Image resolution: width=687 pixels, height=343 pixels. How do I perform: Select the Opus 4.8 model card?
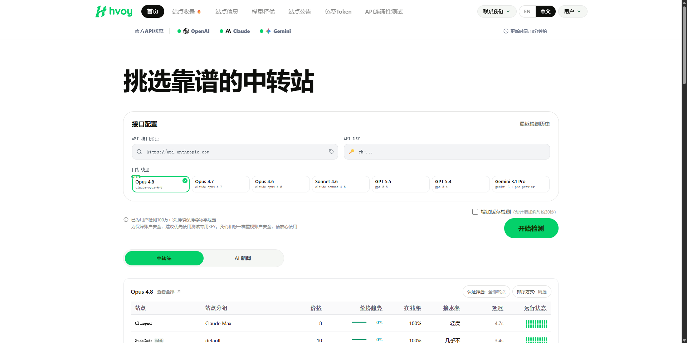pyautogui.click(x=161, y=184)
